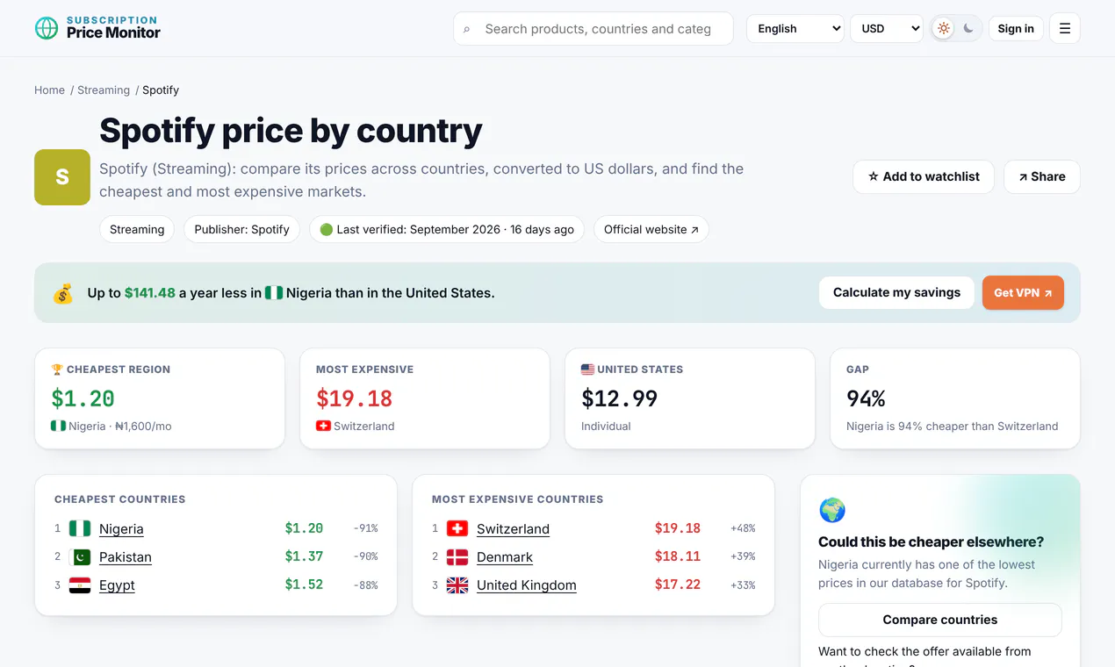Click the Denmark flag icon
The image size is (1115, 667).
pyautogui.click(x=457, y=556)
